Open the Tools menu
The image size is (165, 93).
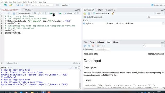click(x=40, y=2)
